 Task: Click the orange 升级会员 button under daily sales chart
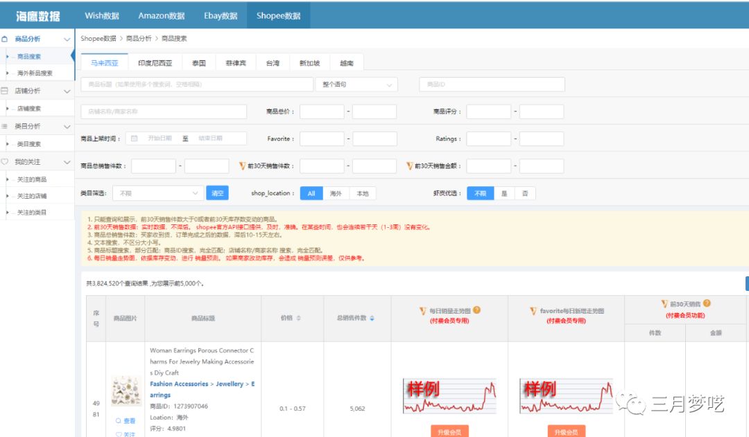tap(449, 431)
